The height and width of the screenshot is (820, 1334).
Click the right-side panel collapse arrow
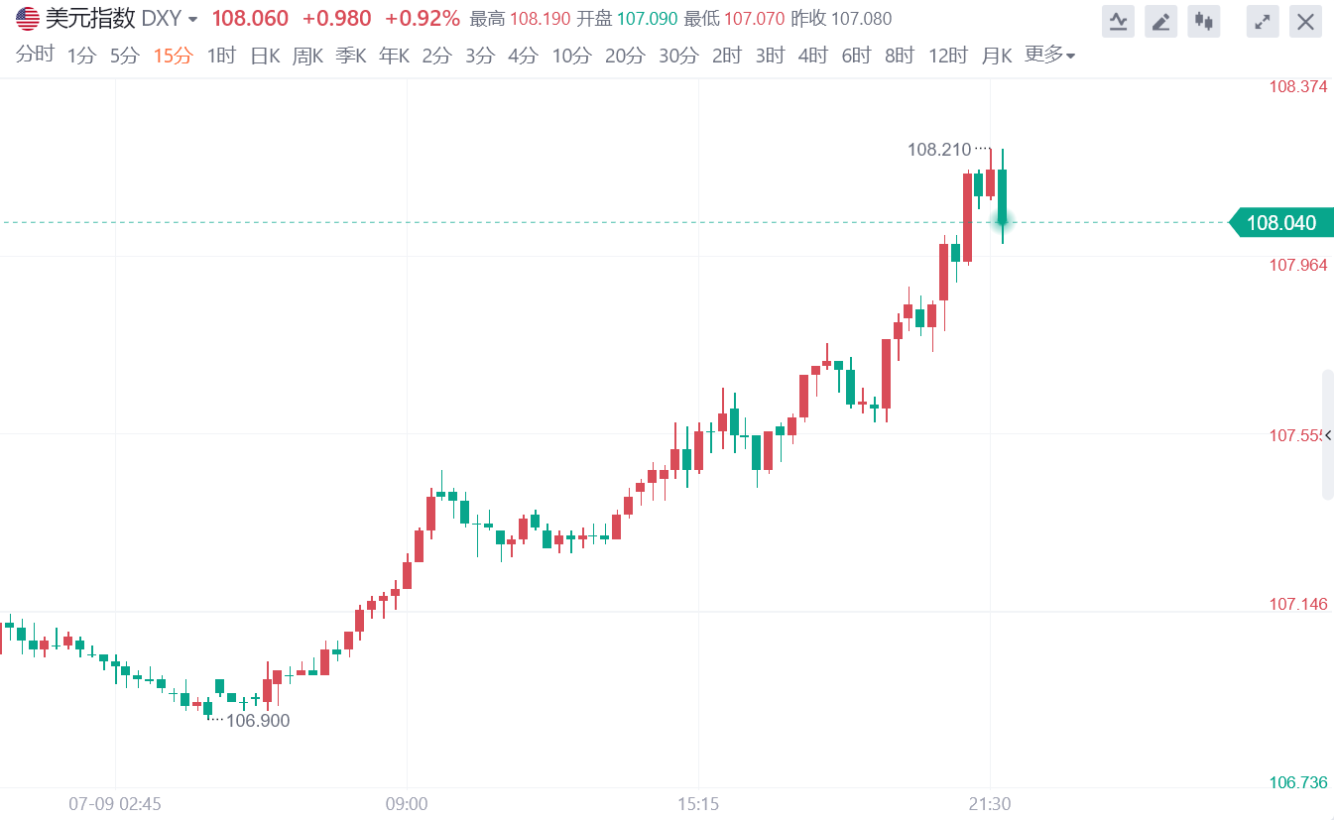[x=1328, y=435]
